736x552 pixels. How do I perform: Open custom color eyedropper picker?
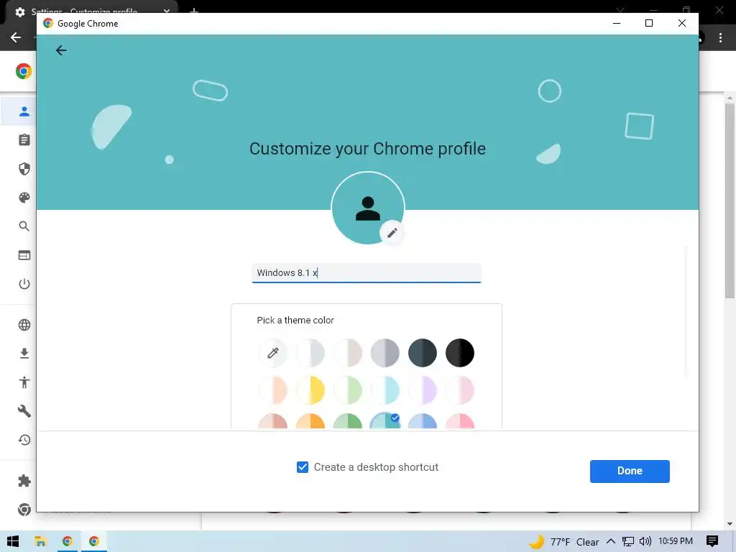(272, 352)
